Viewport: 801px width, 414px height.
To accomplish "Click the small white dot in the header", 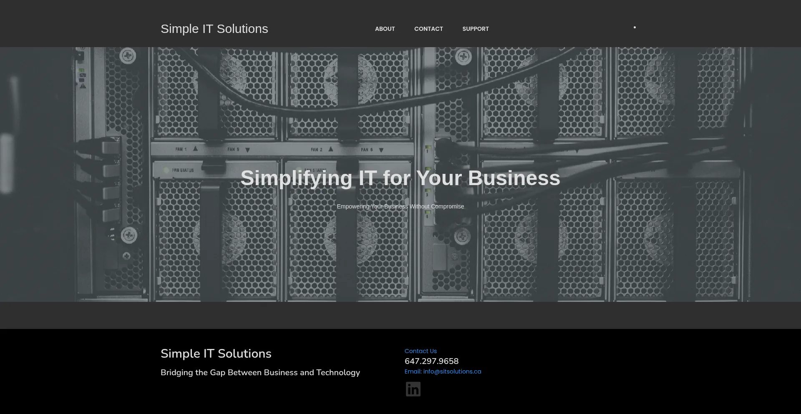I will tap(635, 28).
